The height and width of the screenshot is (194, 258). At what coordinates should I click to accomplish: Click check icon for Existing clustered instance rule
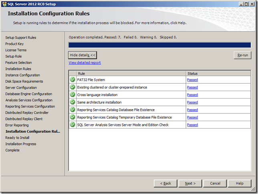(x=73, y=87)
